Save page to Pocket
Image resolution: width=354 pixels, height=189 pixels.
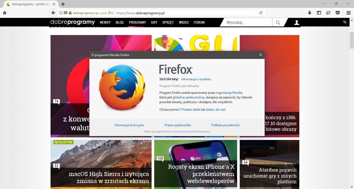(x=337, y=13)
